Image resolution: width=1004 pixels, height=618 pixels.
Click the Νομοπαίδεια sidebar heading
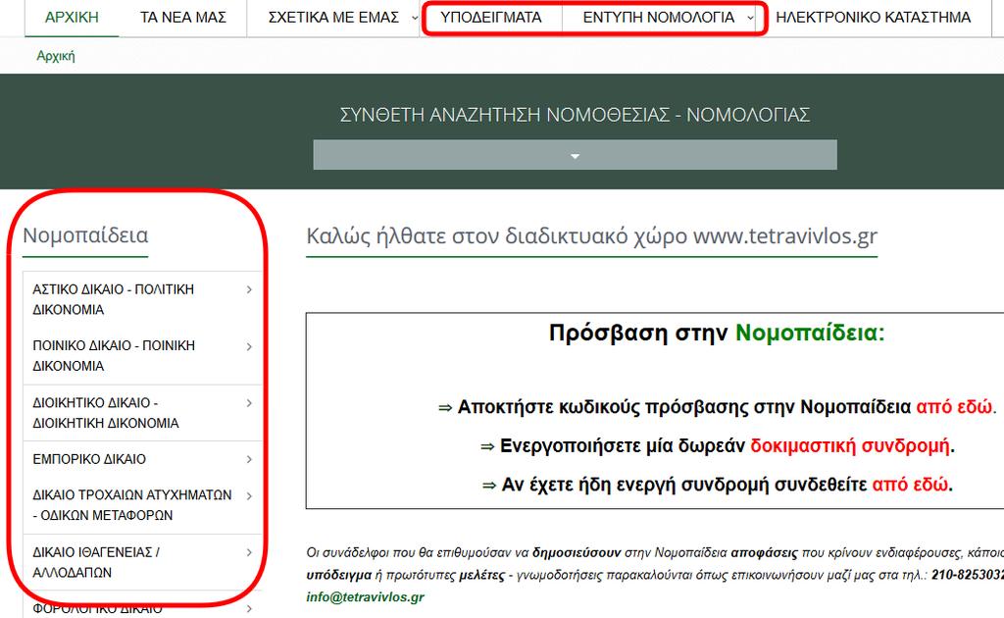click(x=85, y=235)
